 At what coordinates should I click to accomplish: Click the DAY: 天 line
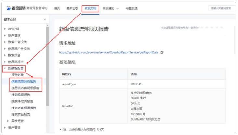coord(135,103)
